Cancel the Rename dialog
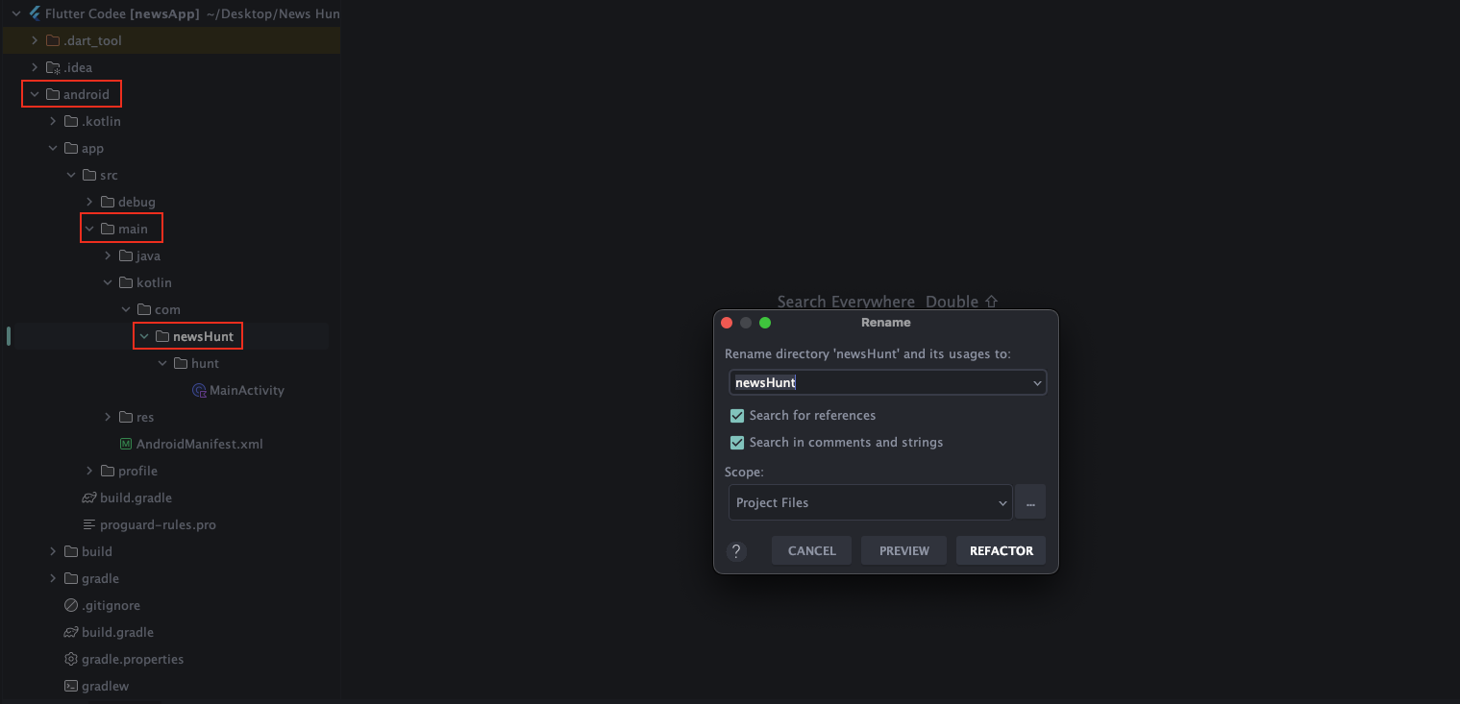1460x704 pixels. pyautogui.click(x=811, y=550)
